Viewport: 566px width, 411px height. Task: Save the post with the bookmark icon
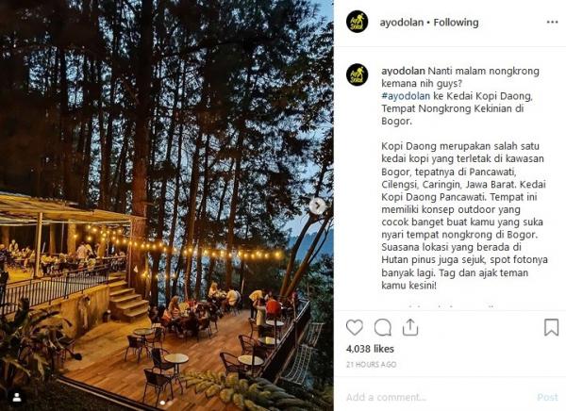551,327
